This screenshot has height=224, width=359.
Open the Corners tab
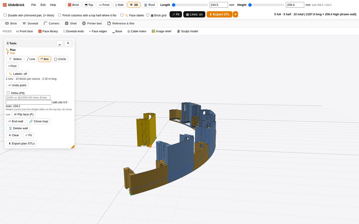click(x=52, y=24)
